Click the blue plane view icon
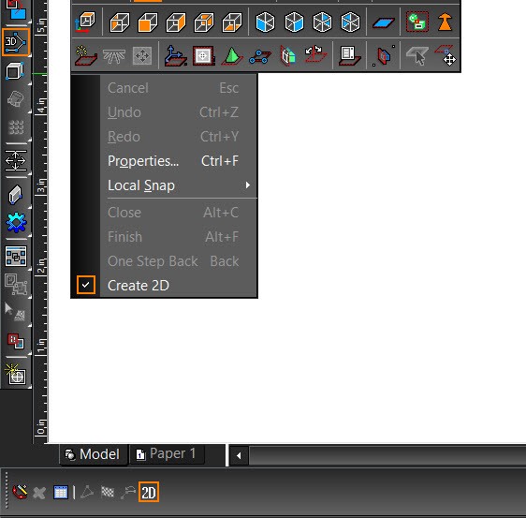Viewport: 526px width, 518px height. pos(384,22)
